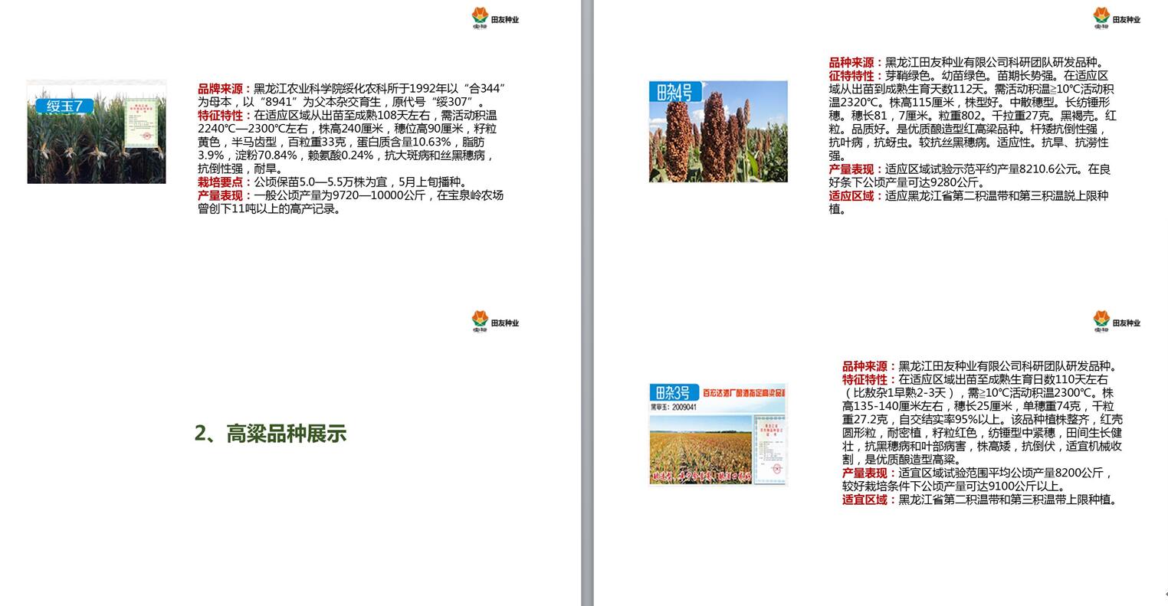Click the red label "适应区域"

point(853,196)
